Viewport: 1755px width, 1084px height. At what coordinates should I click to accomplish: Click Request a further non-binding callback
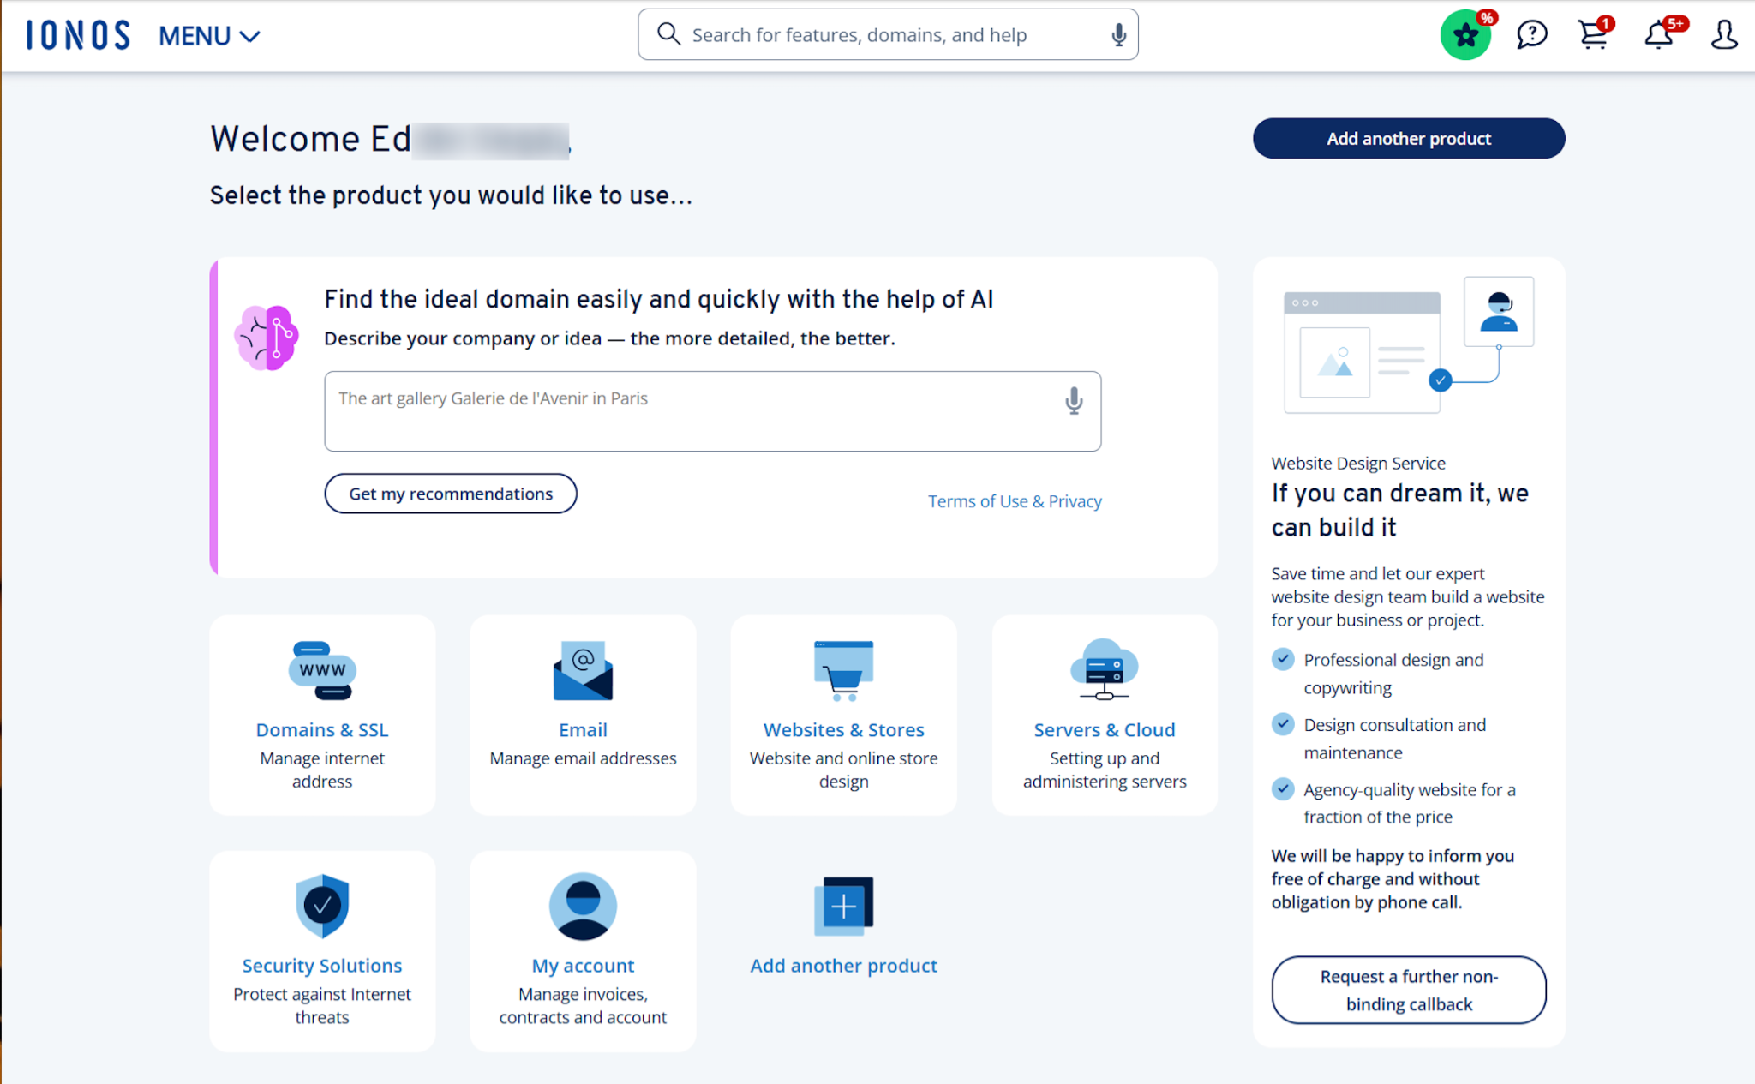pyautogui.click(x=1409, y=990)
